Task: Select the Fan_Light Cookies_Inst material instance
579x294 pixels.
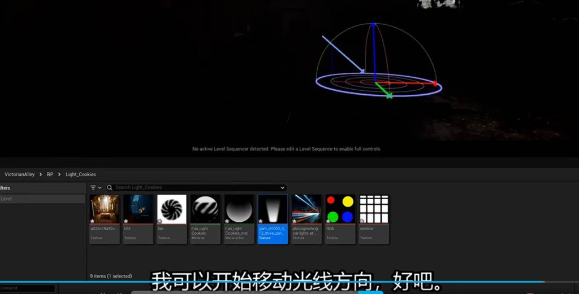Action: pos(239,217)
